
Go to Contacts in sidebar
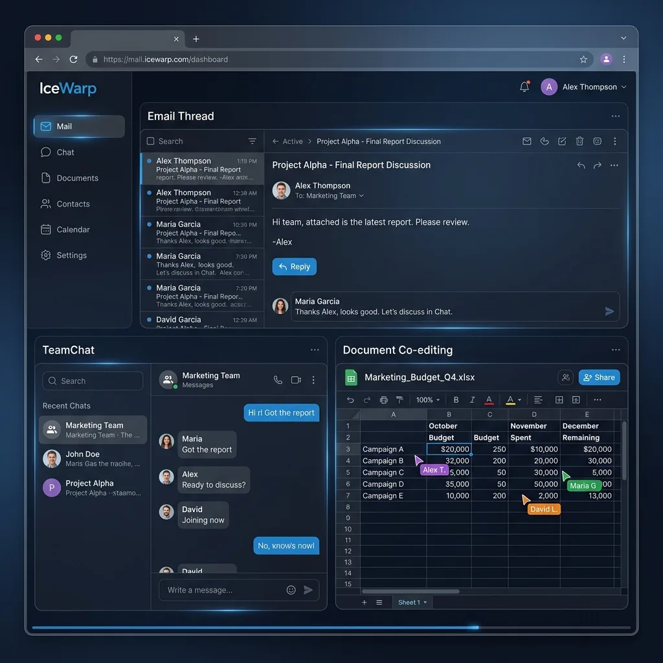tap(65, 204)
